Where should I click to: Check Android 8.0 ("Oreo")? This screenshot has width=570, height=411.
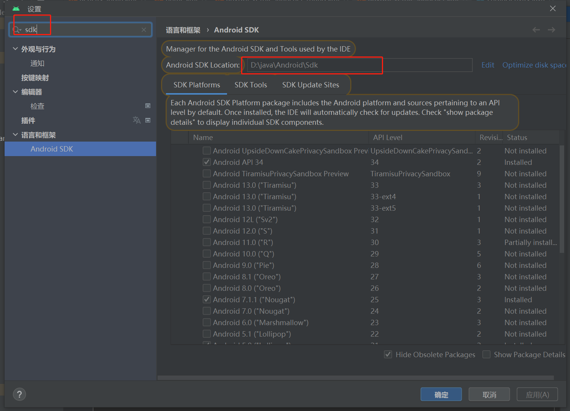[x=207, y=288]
